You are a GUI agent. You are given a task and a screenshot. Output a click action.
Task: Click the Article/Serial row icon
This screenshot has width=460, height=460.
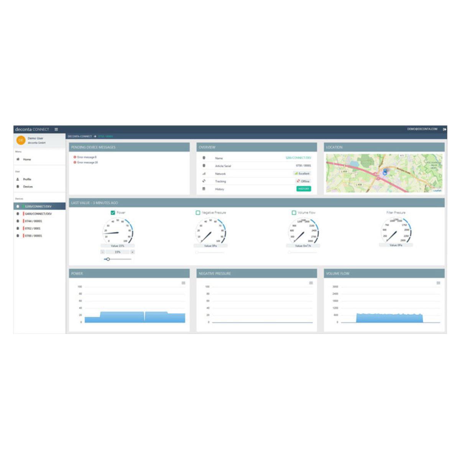click(x=204, y=166)
